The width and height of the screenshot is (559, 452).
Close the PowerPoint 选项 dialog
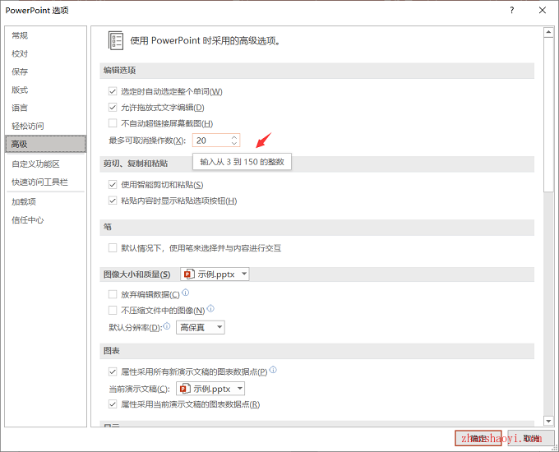[543, 10]
